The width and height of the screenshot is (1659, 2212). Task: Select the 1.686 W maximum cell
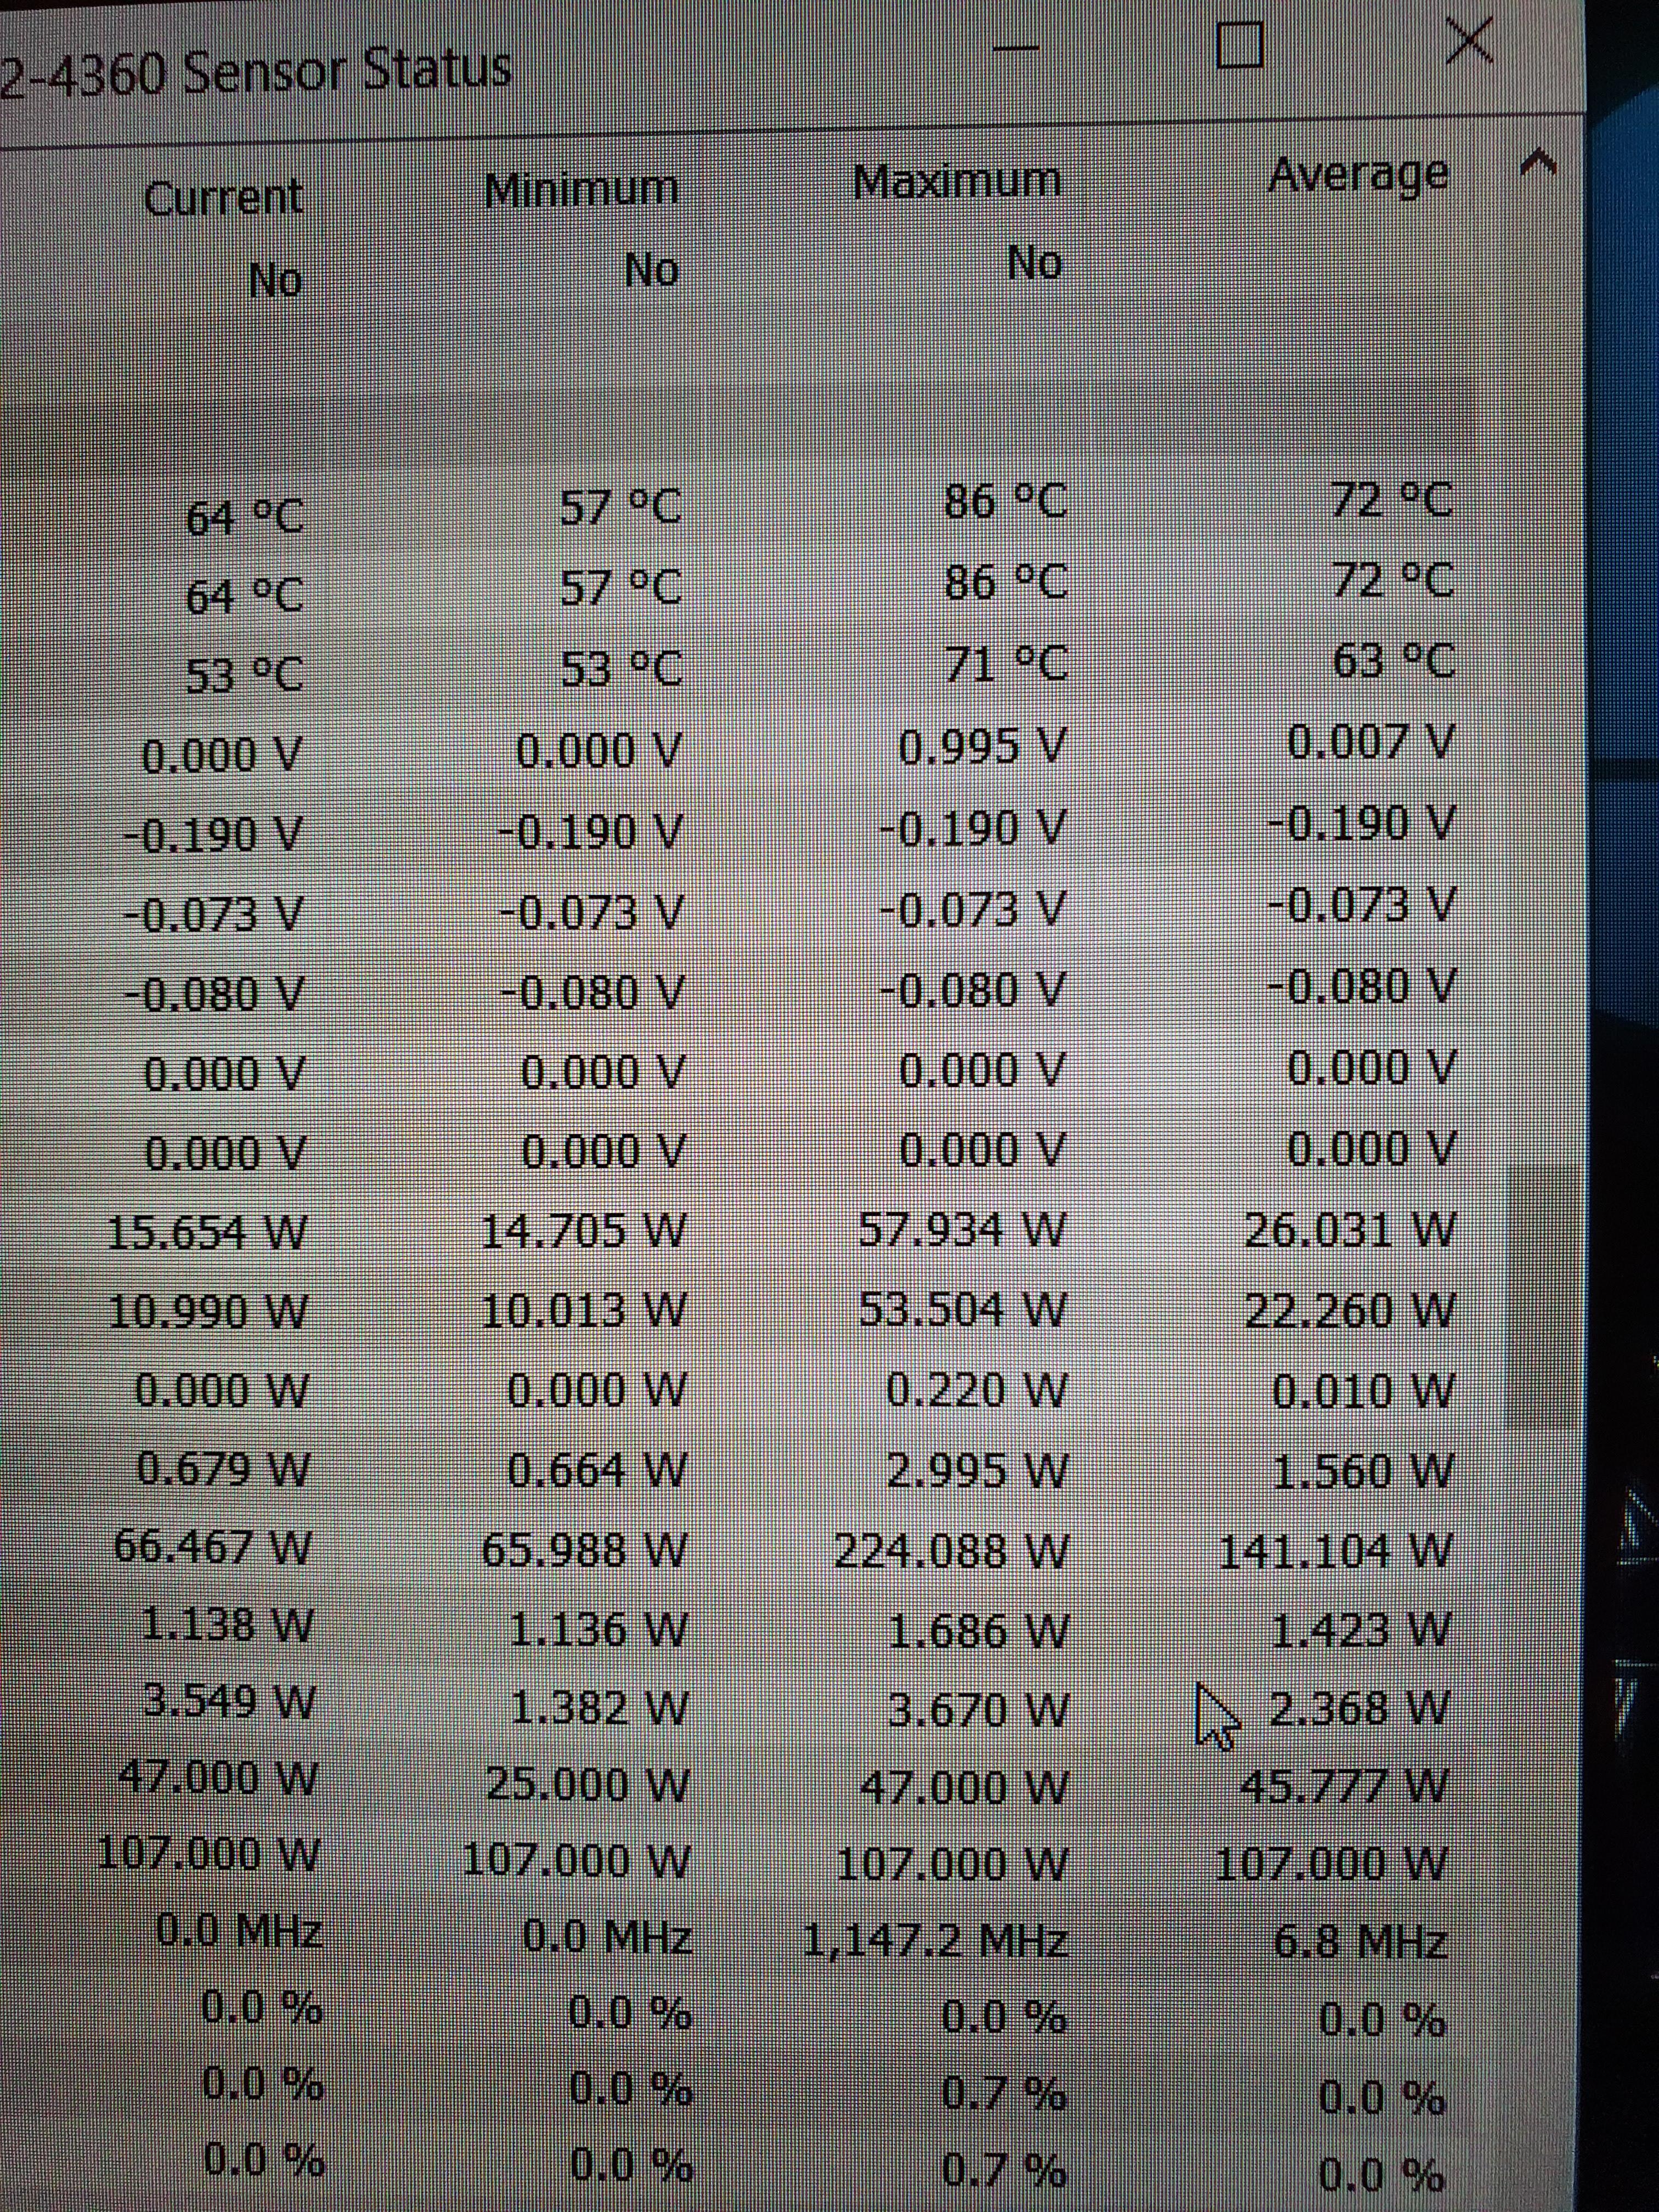click(979, 1632)
